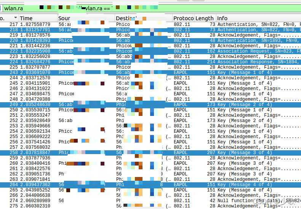
Task: Select packet 222 Association Request
Action: 150,51
